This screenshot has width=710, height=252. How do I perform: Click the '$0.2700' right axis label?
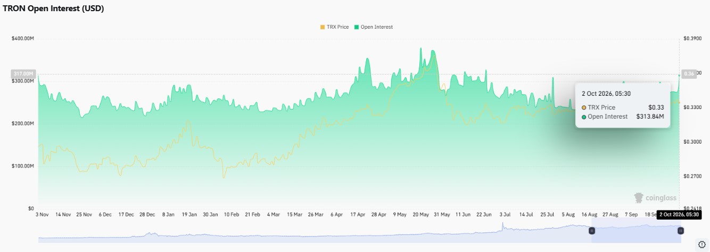coord(692,176)
